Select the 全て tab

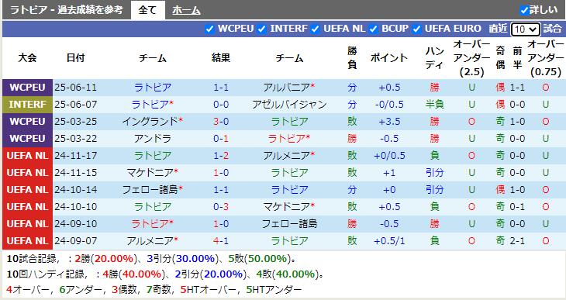147,10
